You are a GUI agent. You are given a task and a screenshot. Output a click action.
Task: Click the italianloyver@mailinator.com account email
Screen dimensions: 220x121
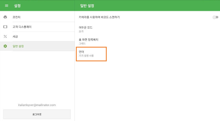point(37,105)
